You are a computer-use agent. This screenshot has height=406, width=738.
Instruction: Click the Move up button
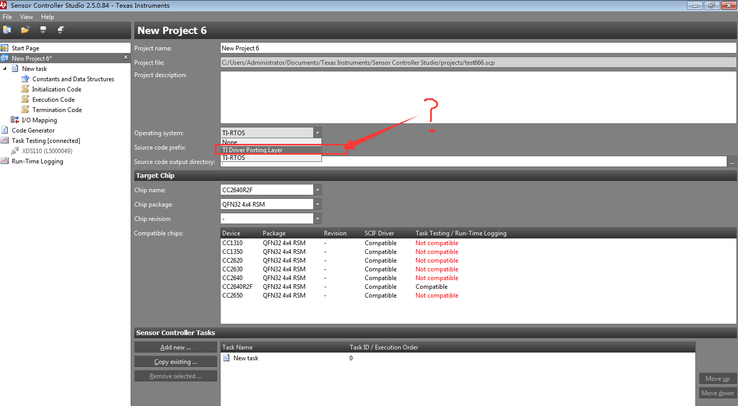click(x=717, y=379)
